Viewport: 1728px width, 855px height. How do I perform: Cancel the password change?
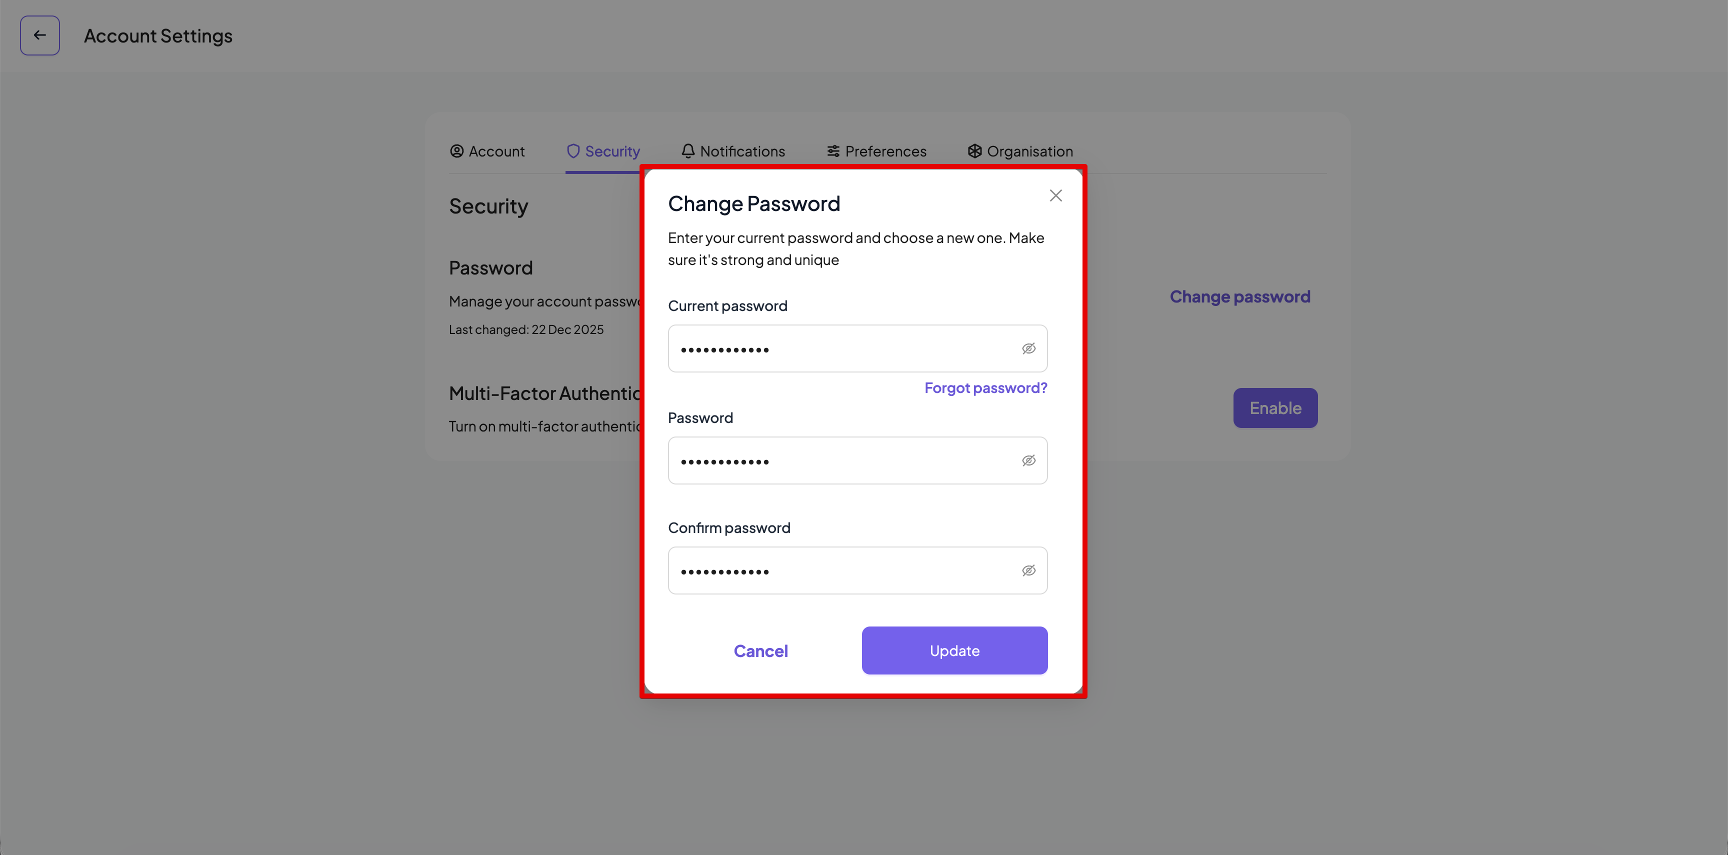tap(760, 650)
